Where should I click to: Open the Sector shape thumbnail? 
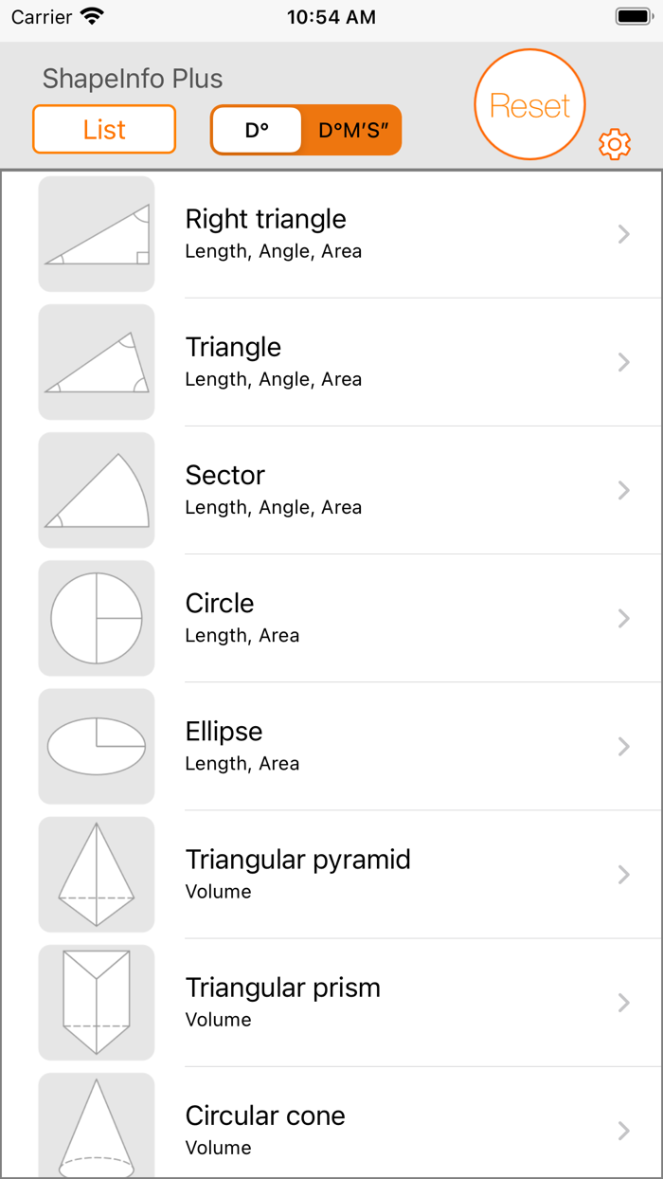[x=96, y=489]
